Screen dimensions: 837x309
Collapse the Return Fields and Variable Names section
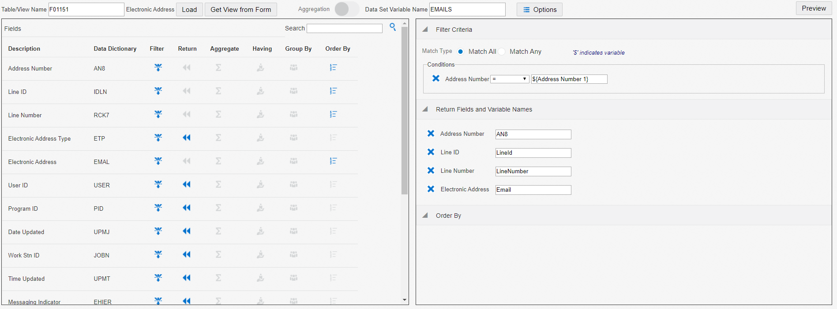(x=425, y=109)
